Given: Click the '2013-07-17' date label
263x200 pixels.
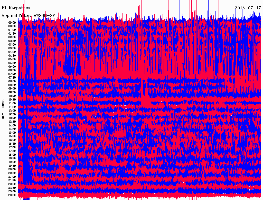Looking at the screenshot, I should tap(248, 8).
